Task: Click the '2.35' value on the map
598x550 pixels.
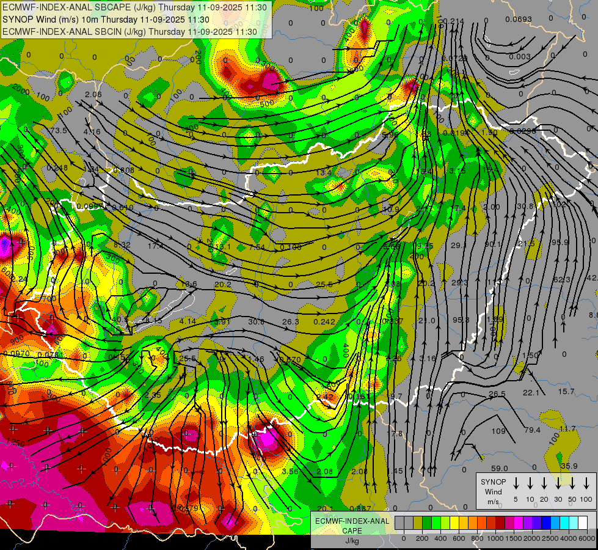Action: (x=153, y=395)
